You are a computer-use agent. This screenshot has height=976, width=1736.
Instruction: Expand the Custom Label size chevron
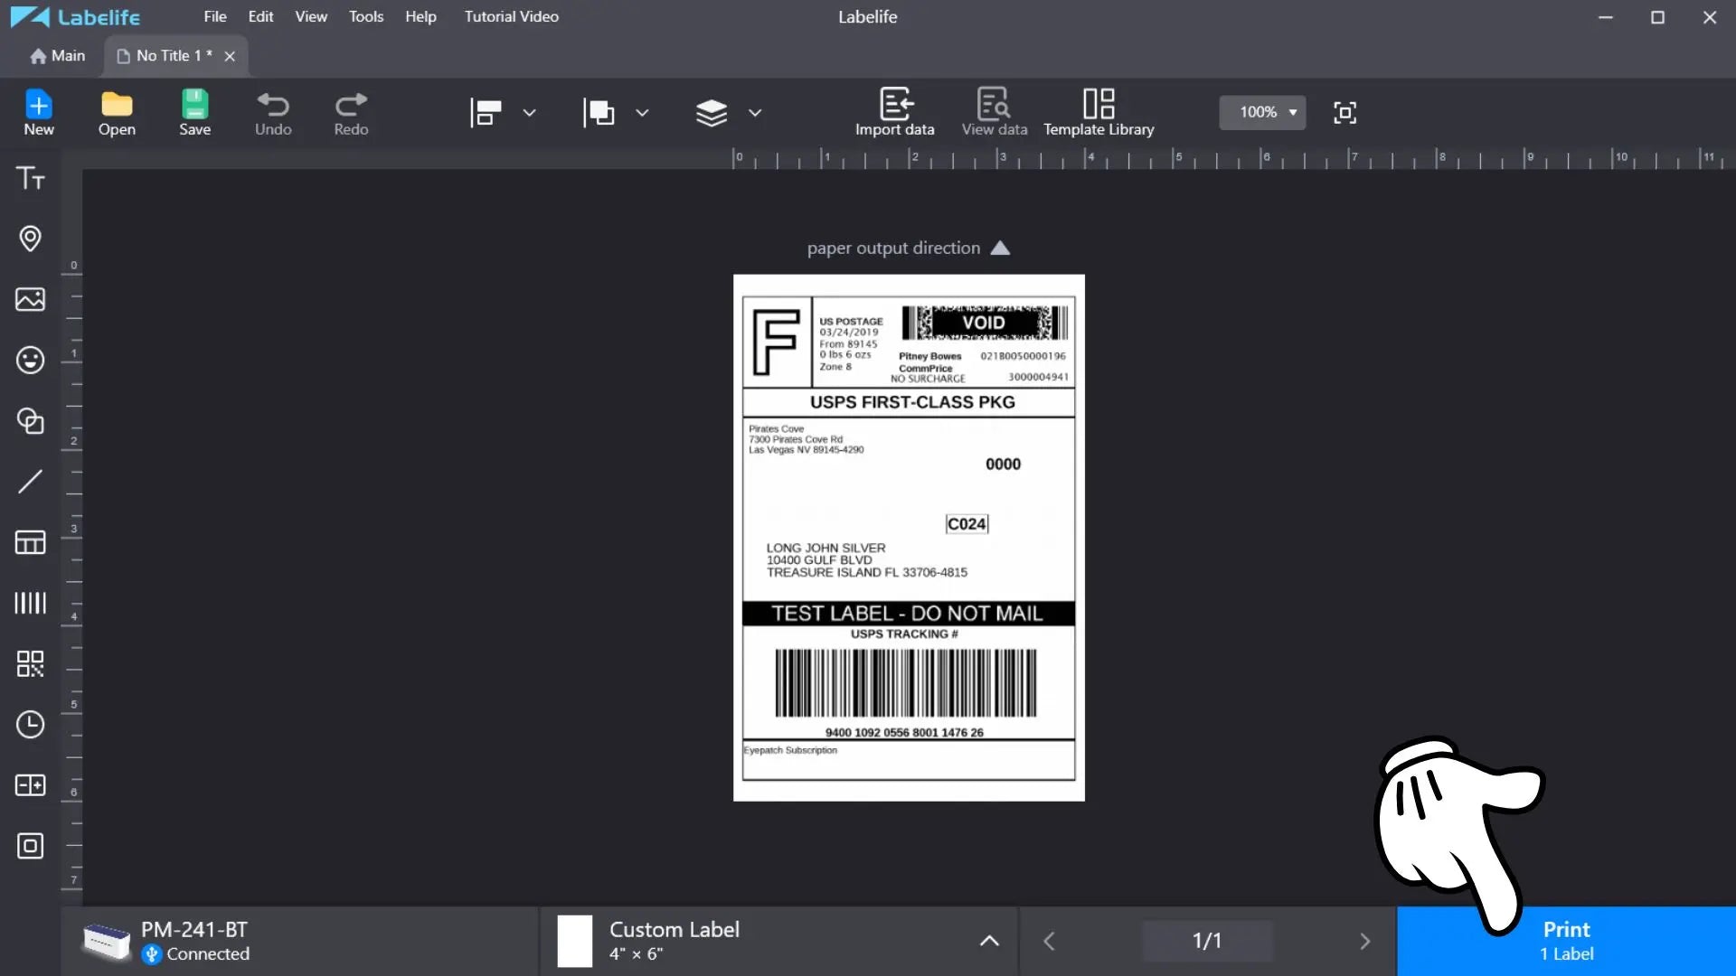click(989, 941)
